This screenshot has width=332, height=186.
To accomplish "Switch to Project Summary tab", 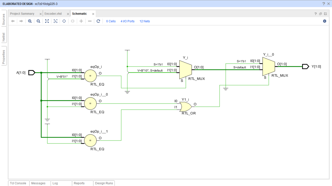I will point(22,14).
